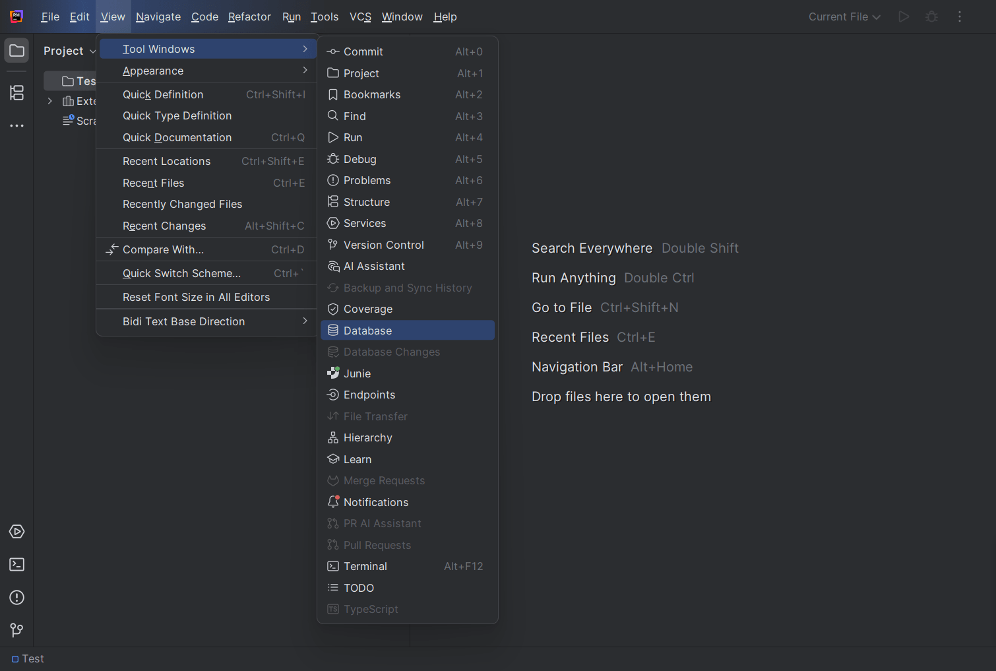The image size is (996, 671).
Task: Click the Run play icon in the toolbar
Action: (x=904, y=16)
